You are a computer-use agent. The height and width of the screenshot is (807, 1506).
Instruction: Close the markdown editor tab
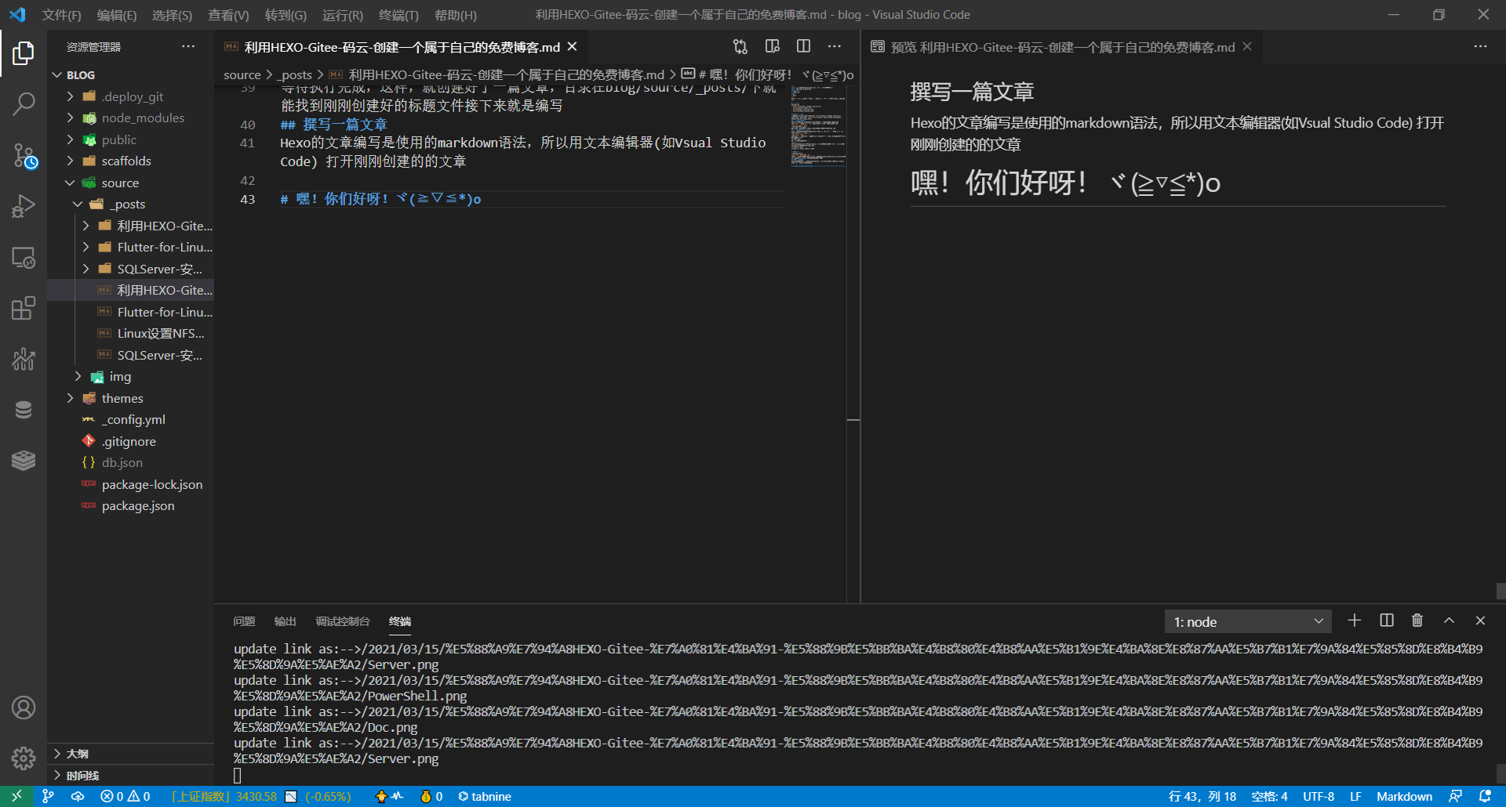573,47
